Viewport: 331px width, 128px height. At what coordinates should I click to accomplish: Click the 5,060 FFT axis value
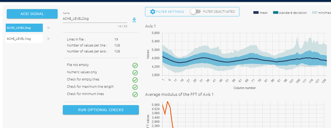156,105
